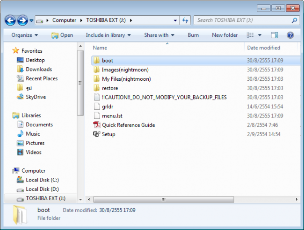Image resolution: width=304 pixels, height=230 pixels.
Task: Open the Share with menu
Action: (159, 35)
